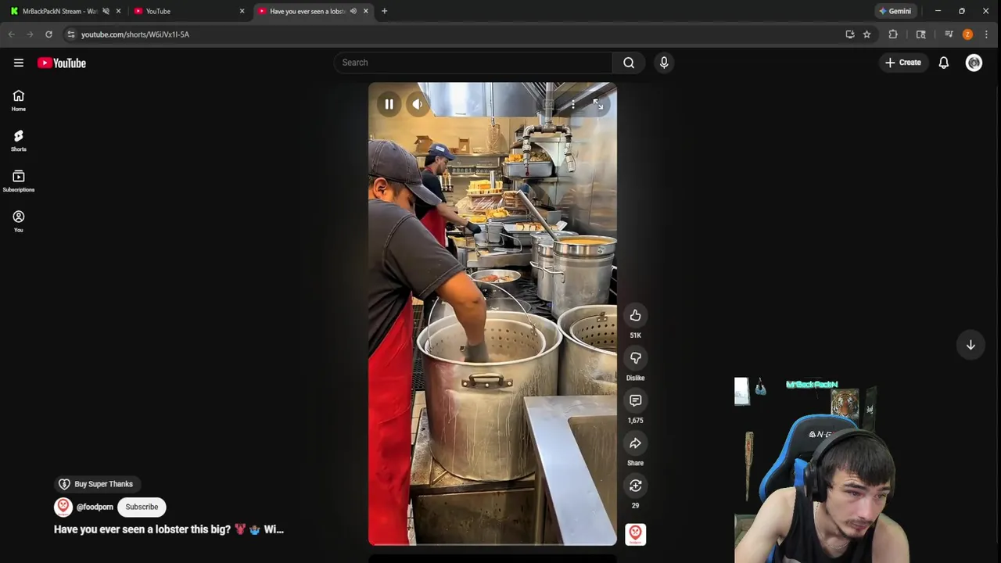Open the Short's three-dot more menu
This screenshot has height=563, width=1001.
point(573,104)
